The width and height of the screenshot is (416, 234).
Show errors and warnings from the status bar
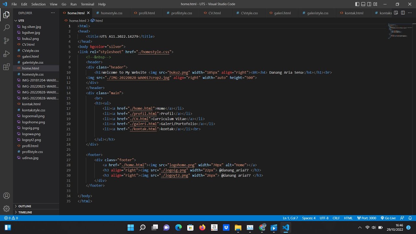point(11,218)
